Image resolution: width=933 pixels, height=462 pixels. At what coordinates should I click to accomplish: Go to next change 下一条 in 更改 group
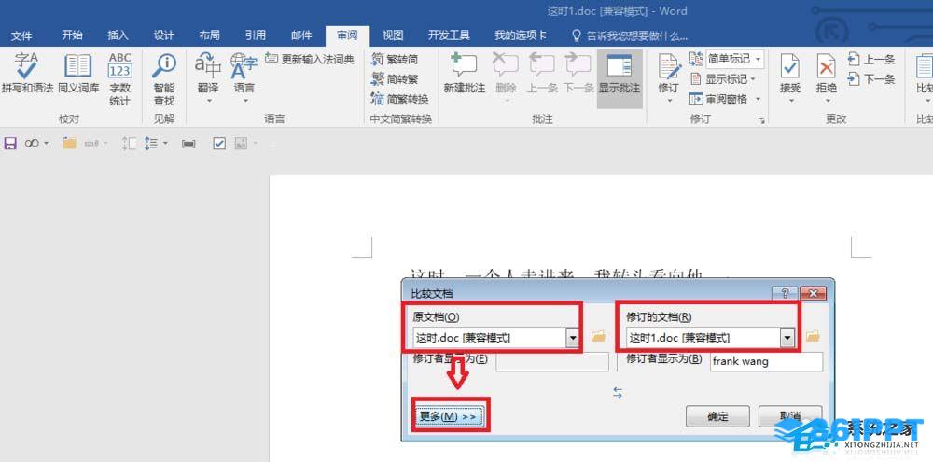coord(871,78)
